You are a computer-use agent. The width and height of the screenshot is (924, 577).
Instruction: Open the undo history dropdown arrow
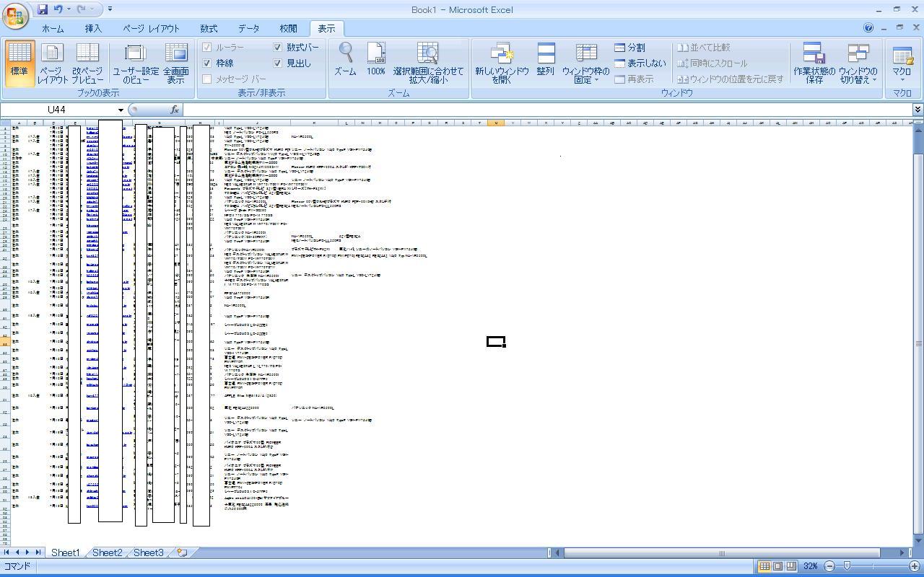[x=69, y=9]
